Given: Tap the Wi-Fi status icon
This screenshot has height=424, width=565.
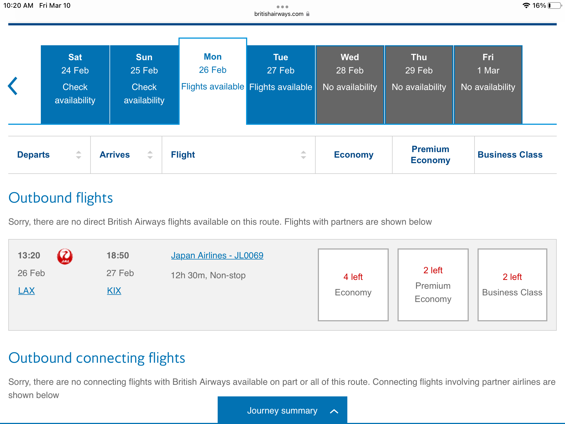Looking at the screenshot, I should 526,6.
